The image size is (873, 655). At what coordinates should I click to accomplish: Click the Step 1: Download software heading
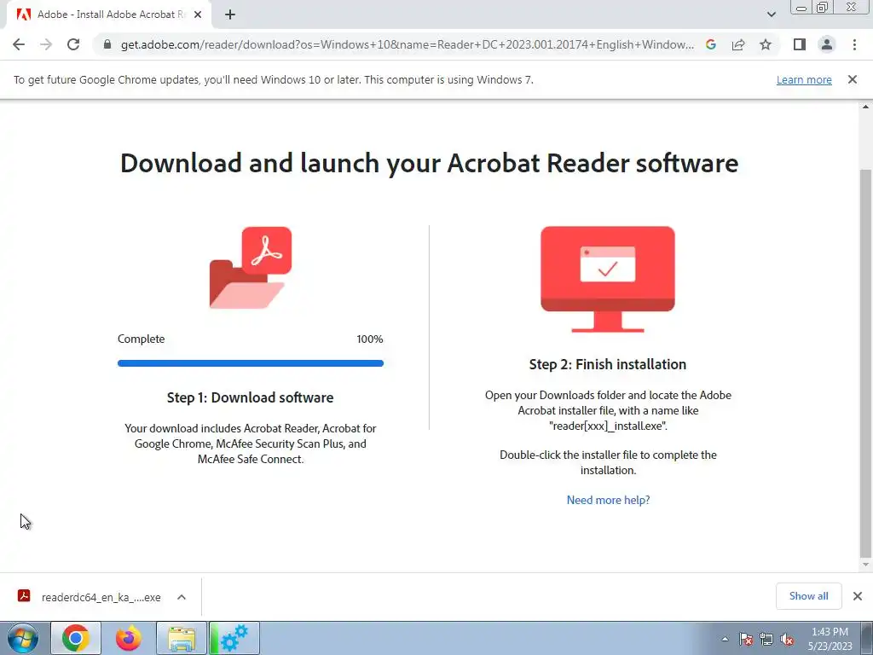pyautogui.click(x=251, y=397)
